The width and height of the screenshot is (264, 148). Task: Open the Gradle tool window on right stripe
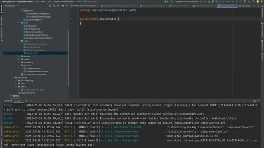coord(262,57)
